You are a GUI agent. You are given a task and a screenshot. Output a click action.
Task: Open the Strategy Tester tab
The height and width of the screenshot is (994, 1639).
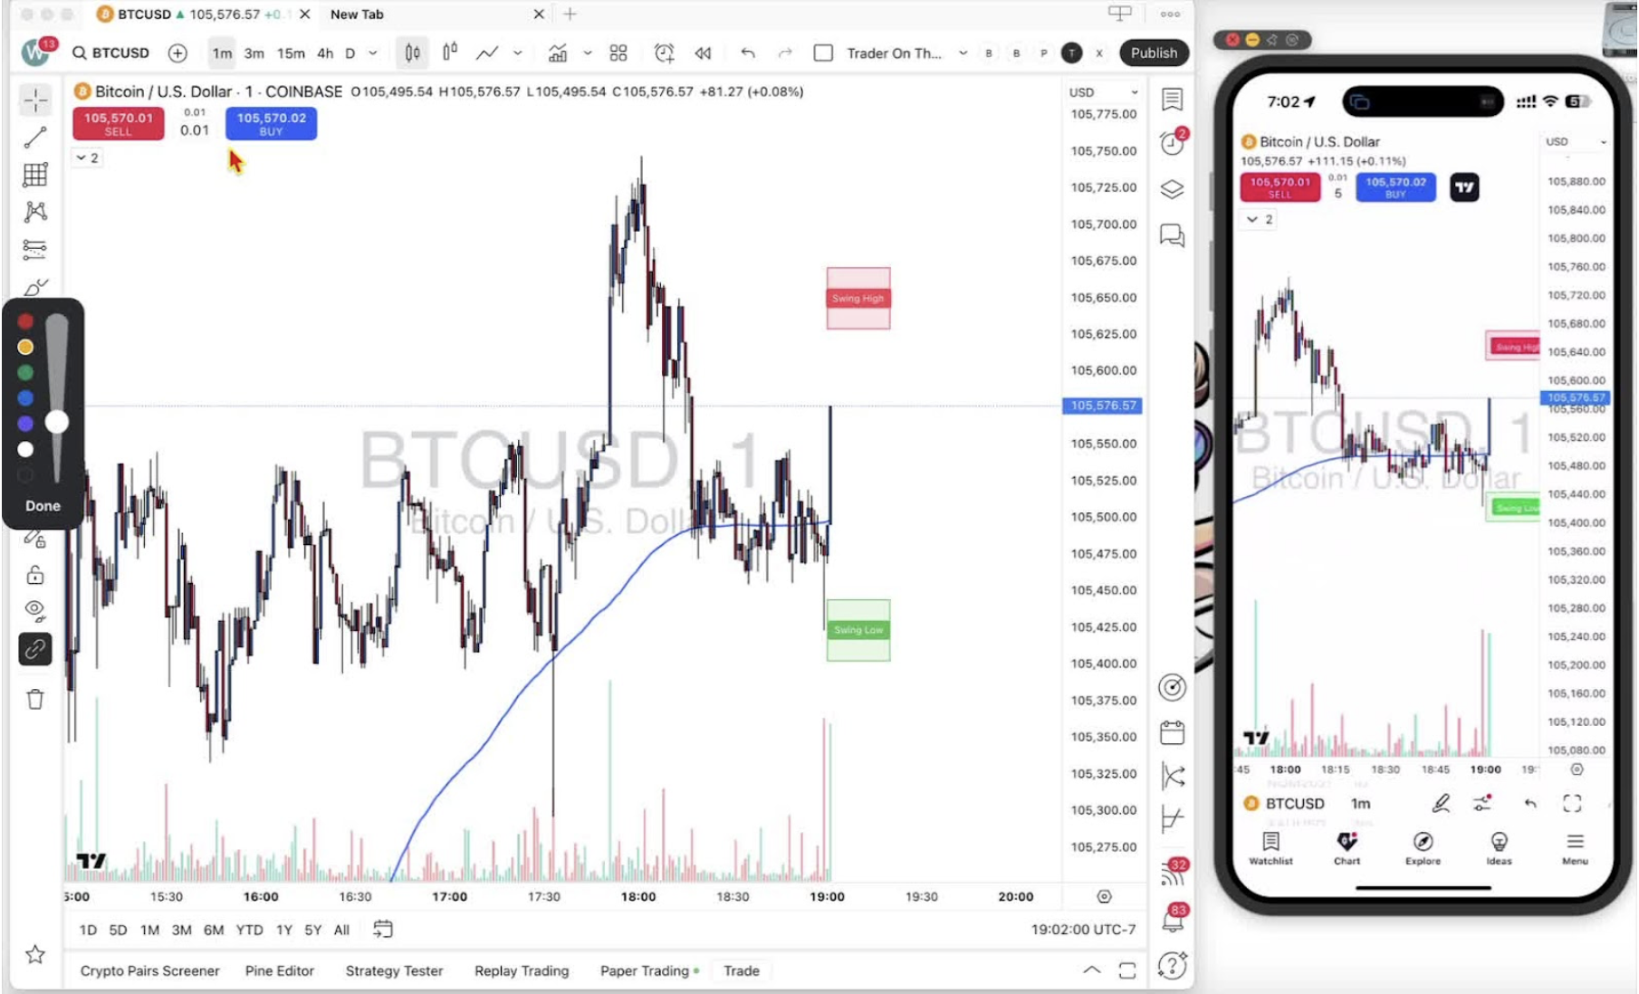coord(394,970)
